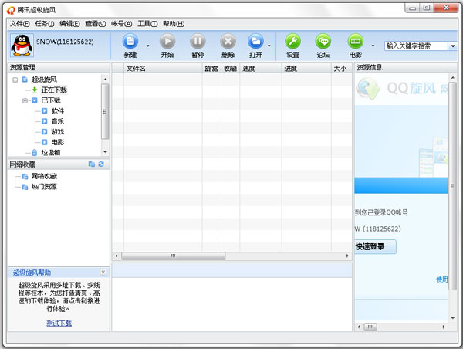
Task: Click the 打开 (open folder) toolbar icon
Action: 255,41
